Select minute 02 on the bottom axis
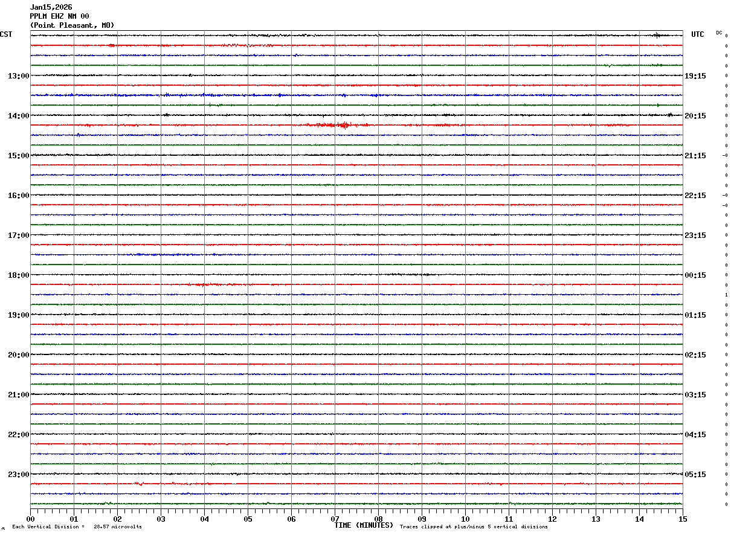Viewport: 731px width, 535px height. point(117,519)
